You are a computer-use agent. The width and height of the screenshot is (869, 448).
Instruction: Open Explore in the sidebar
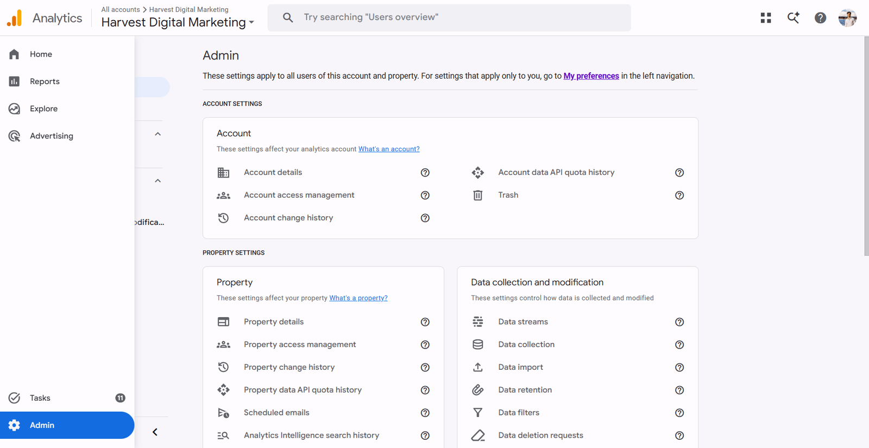point(67,109)
